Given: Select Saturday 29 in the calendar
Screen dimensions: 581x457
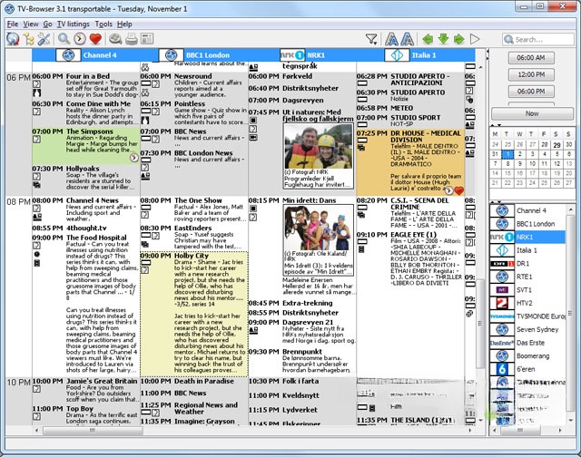Looking at the screenshot, I should (x=556, y=145).
